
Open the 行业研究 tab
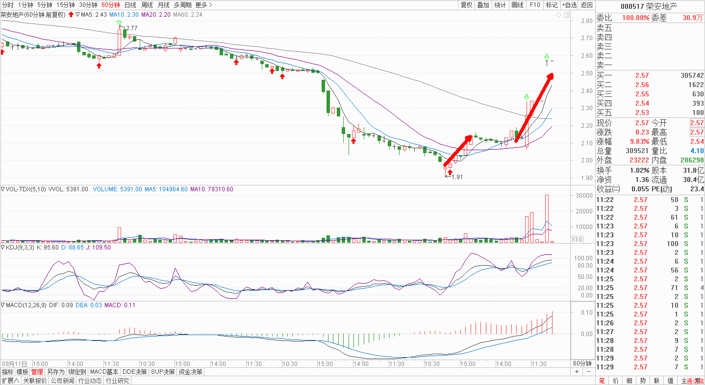click(118, 381)
